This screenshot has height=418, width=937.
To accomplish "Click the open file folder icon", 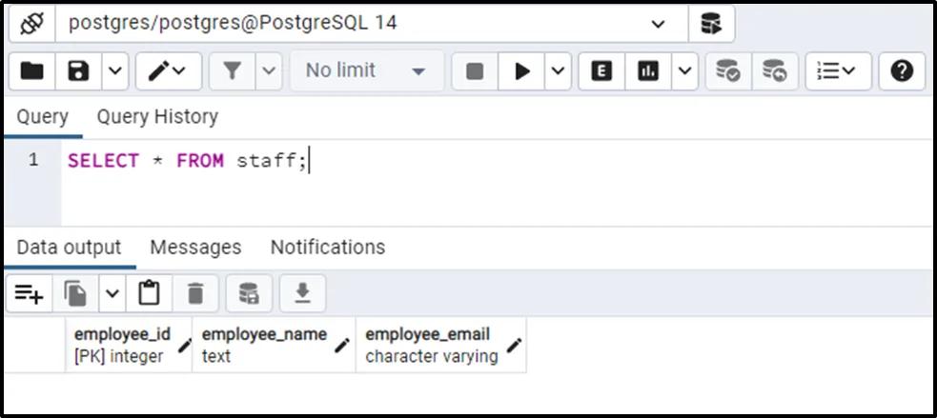I will (x=31, y=70).
